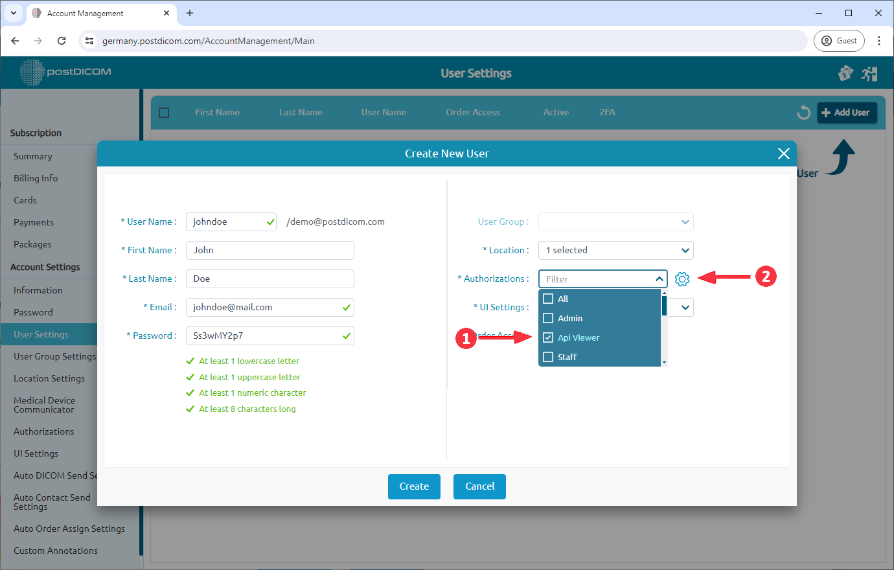Click the postDICOM logo
This screenshot has width=894, height=570.
click(65, 72)
